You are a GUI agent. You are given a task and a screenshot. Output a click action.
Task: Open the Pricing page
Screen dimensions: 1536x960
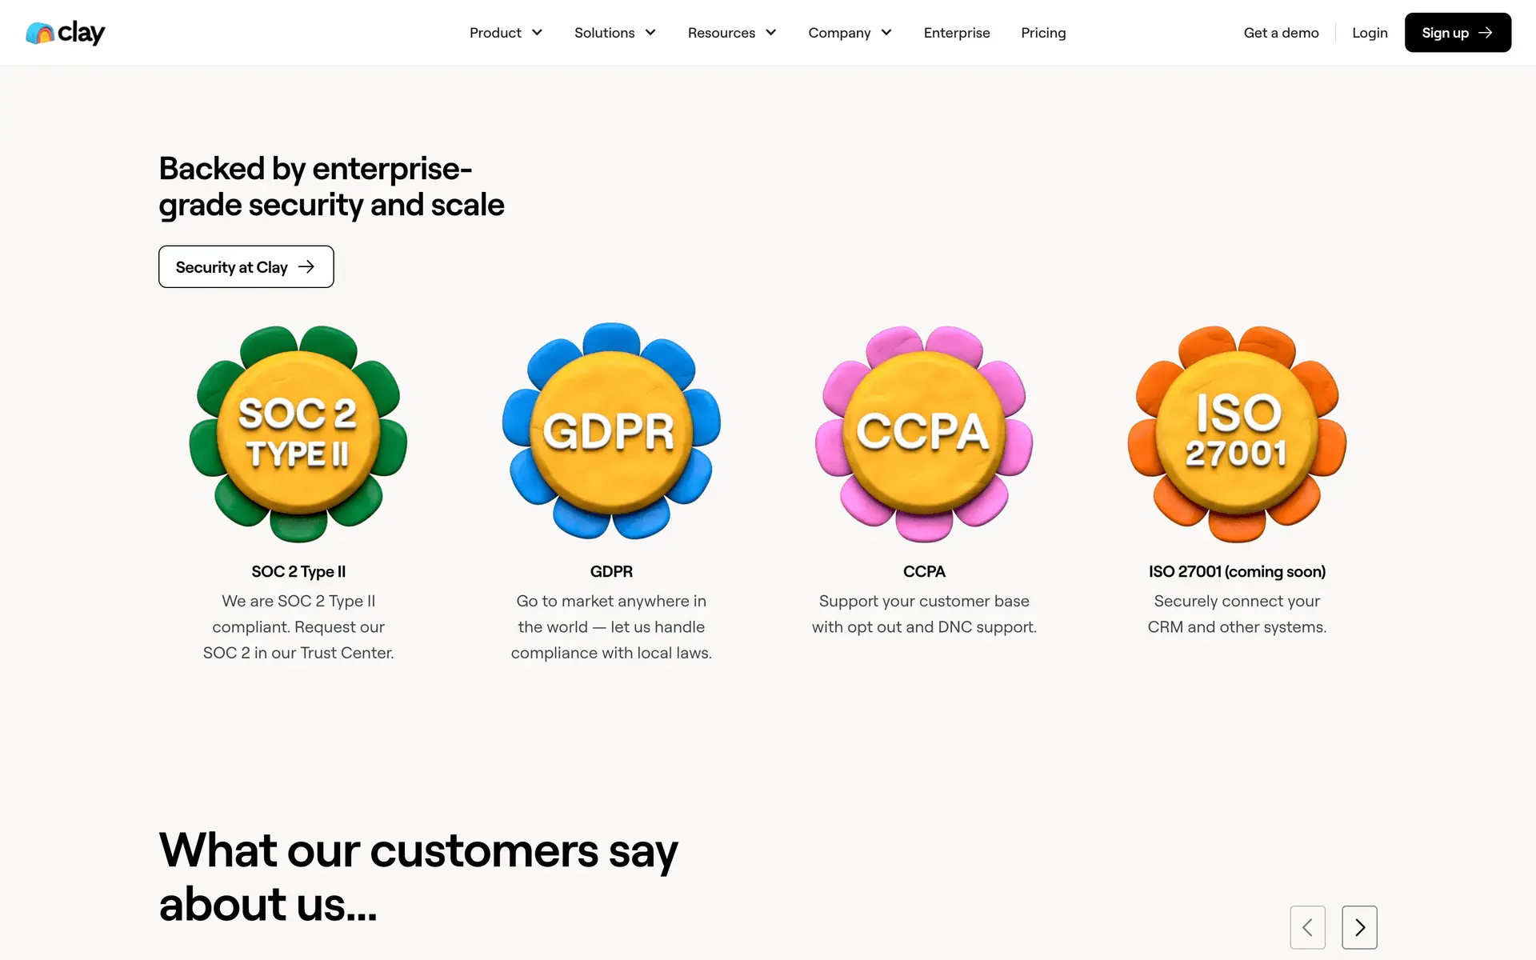click(1043, 33)
